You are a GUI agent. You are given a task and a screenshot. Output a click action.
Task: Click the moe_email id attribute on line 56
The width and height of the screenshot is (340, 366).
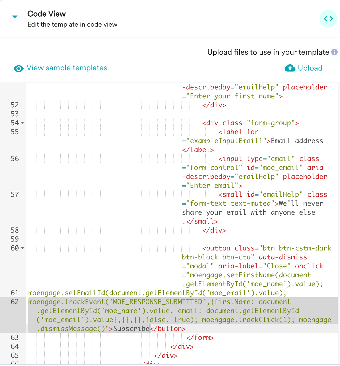(280, 167)
